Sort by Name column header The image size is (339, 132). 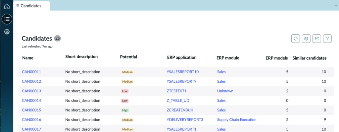[x=28, y=58]
